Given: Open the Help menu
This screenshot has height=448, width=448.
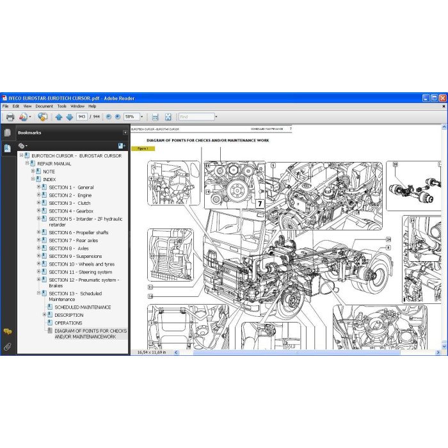Looking at the screenshot, I should click(92, 106).
